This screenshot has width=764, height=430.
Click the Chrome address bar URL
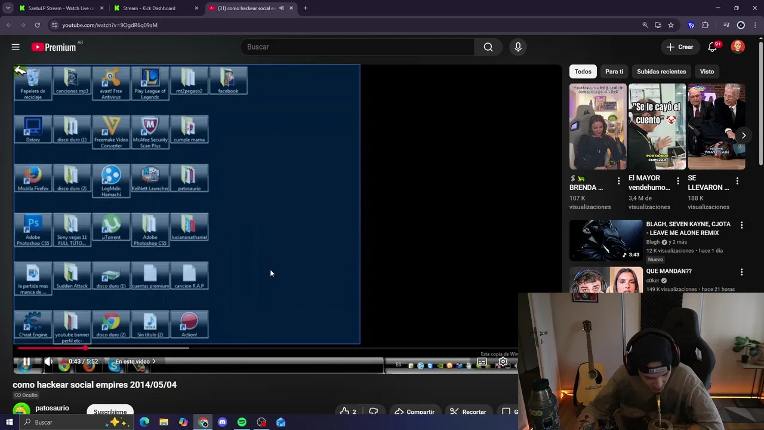click(x=110, y=25)
